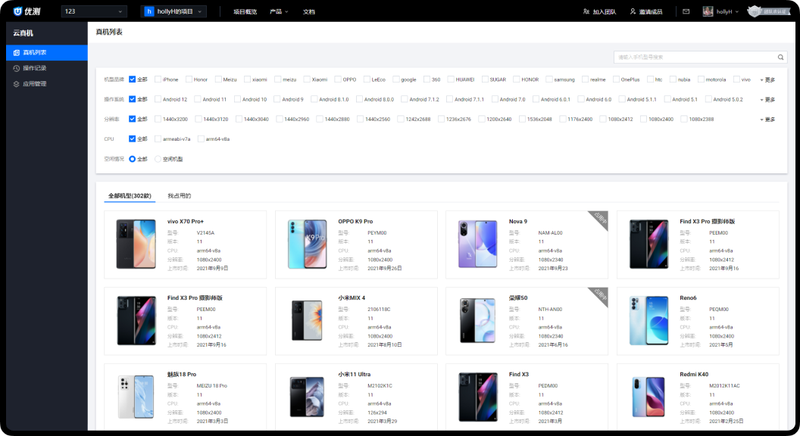Open 文档 in top navigation
Screen dimensions: 800x436
click(308, 11)
